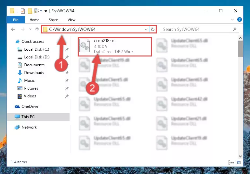
Task: Select This PC in navigation pane
Action: tap(38, 117)
